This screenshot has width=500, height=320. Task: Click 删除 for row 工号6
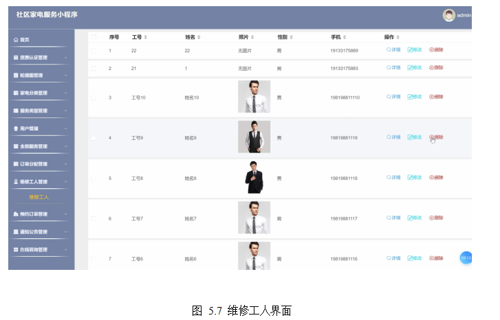436,258
